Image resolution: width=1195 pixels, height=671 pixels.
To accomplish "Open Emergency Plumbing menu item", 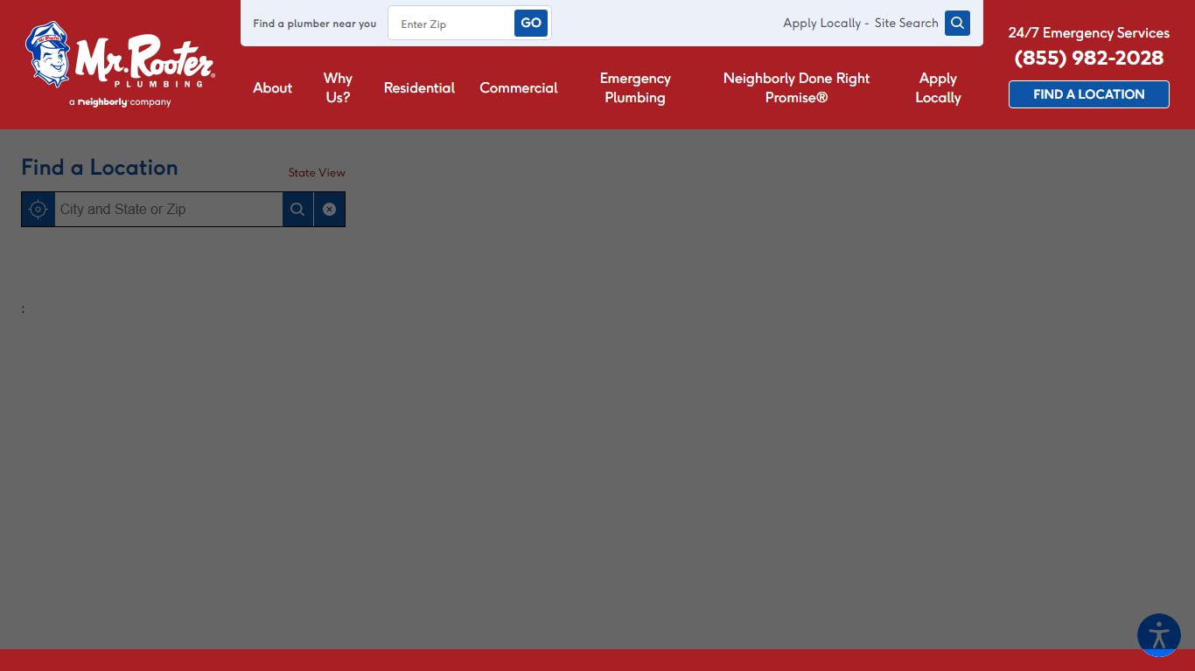I will coord(635,88).
